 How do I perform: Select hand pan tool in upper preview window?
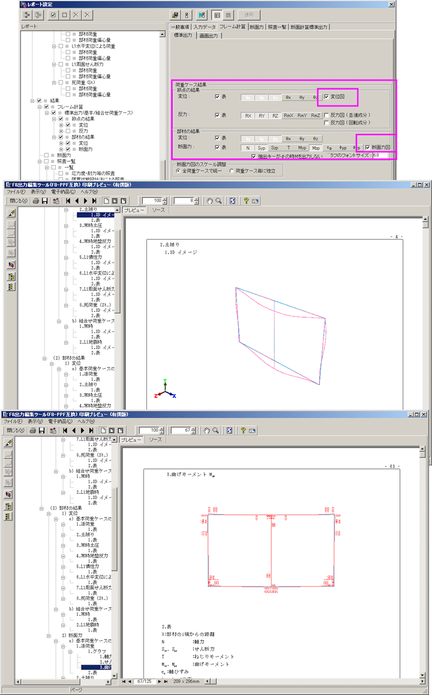tap(210, 201)
